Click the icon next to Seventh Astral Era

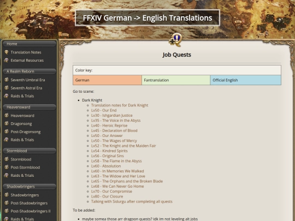point(7,88)
